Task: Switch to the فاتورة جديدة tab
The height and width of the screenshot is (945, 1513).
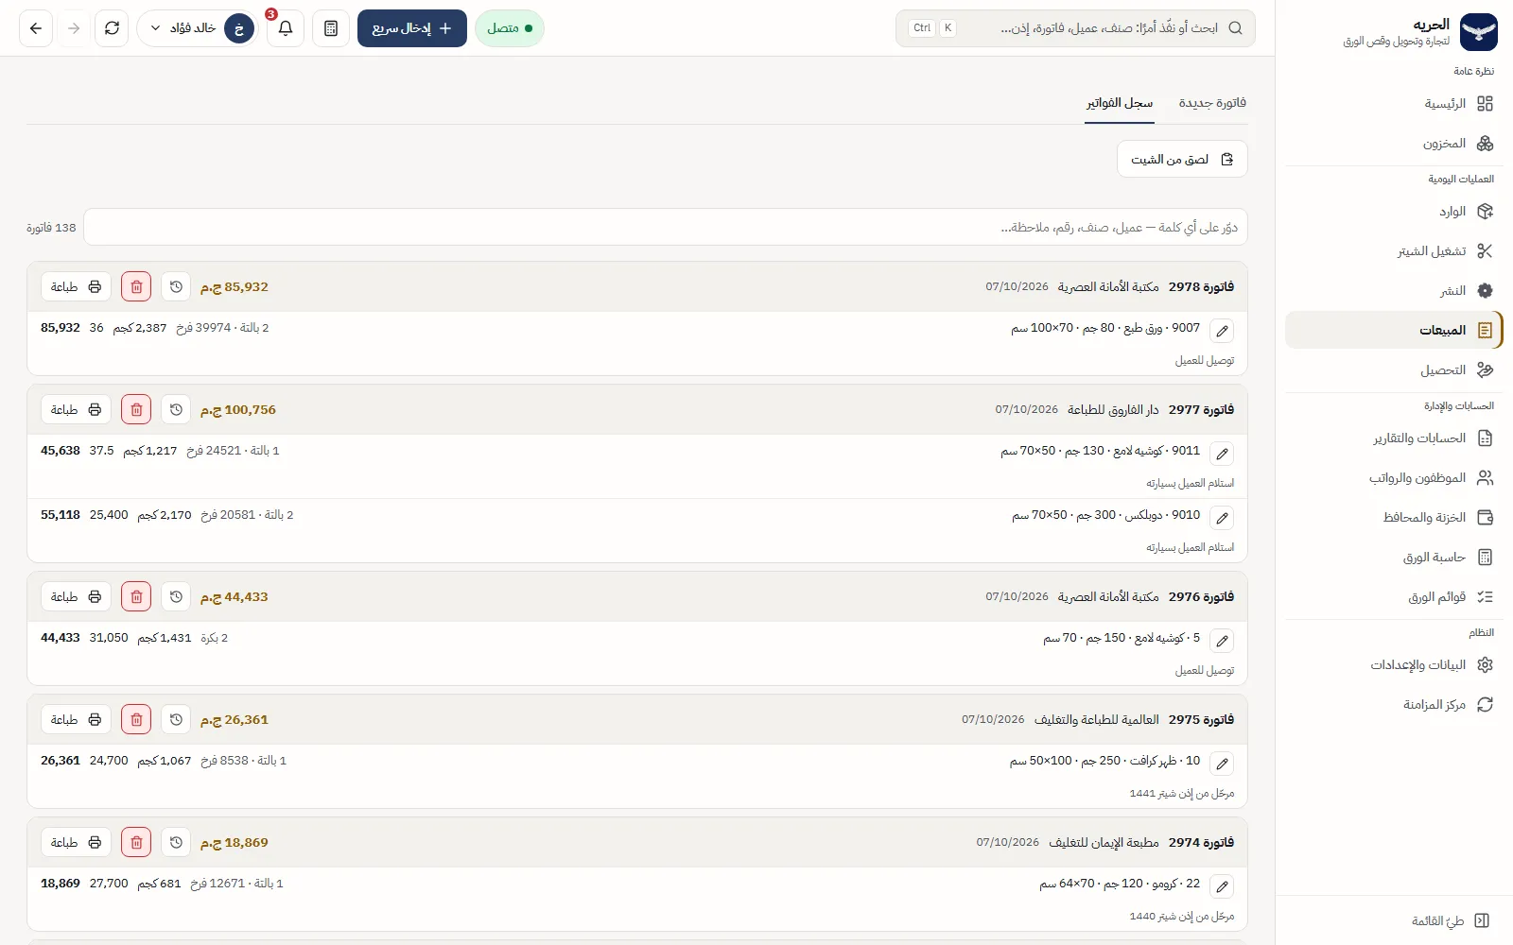Action: point(1212,103)
